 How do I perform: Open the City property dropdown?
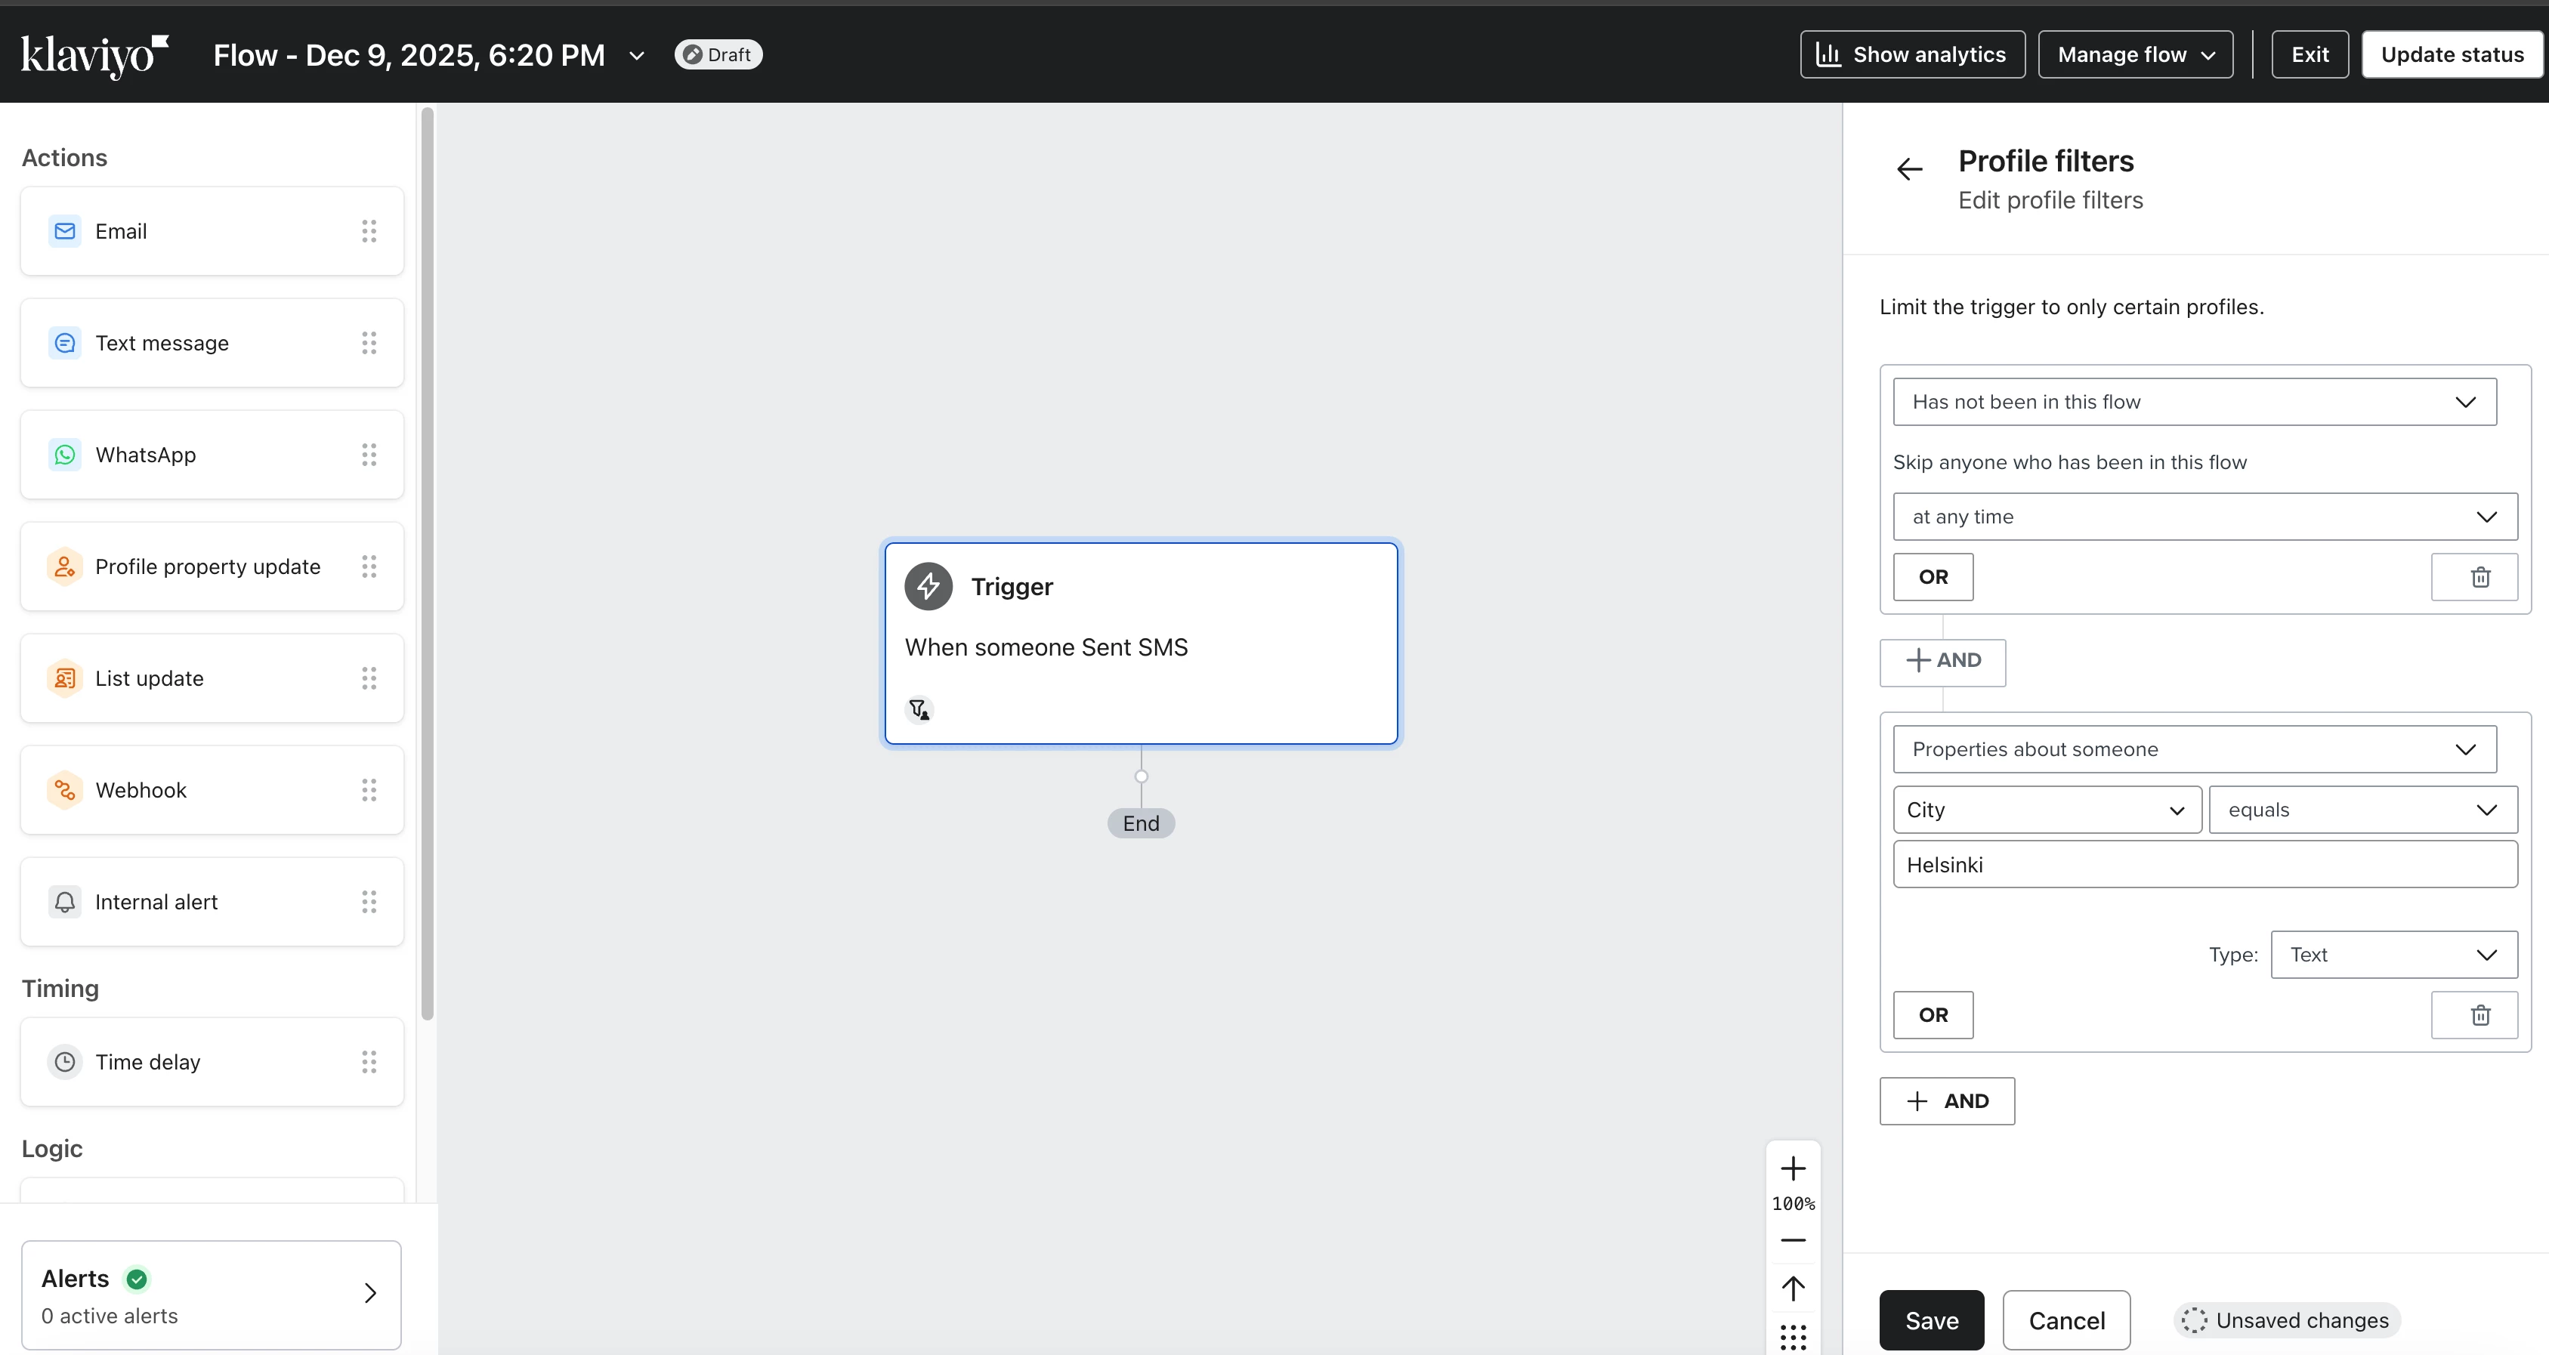click(2045, 810)
